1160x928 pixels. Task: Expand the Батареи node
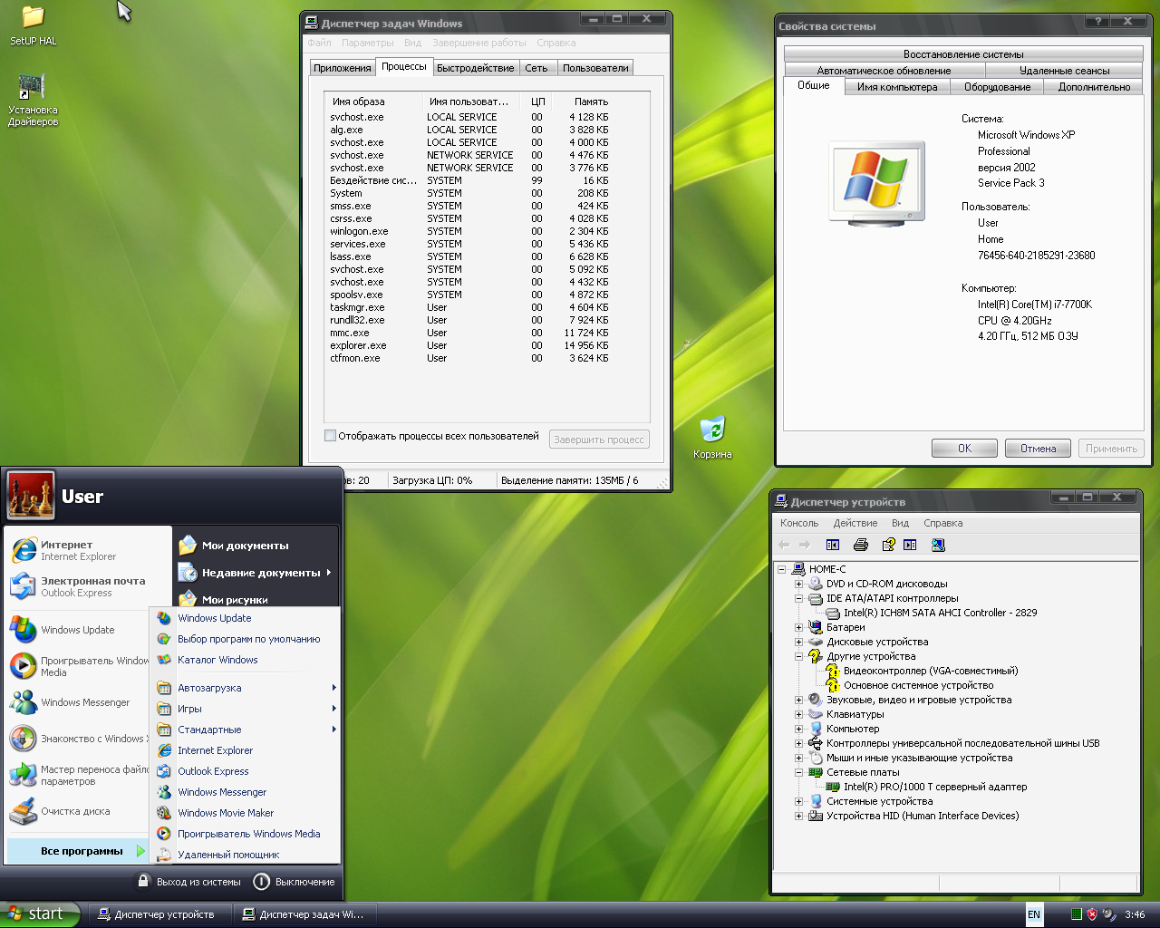(798, 627)
